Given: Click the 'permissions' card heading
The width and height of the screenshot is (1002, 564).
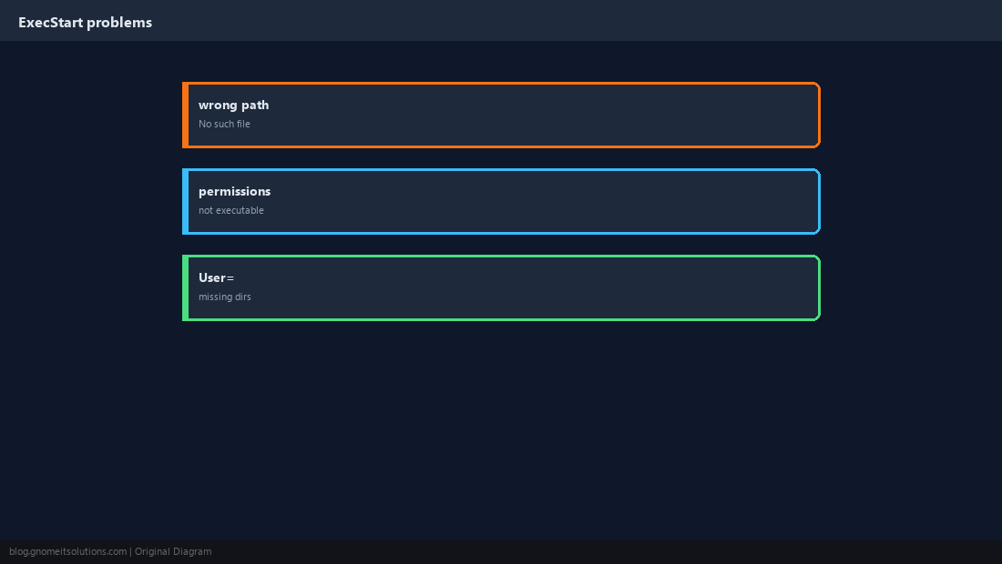Looking at the screenshot, I should (x=234, y=191).
